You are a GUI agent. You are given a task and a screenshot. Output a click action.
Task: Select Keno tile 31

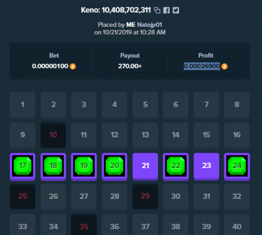click(x=206, y=196)
